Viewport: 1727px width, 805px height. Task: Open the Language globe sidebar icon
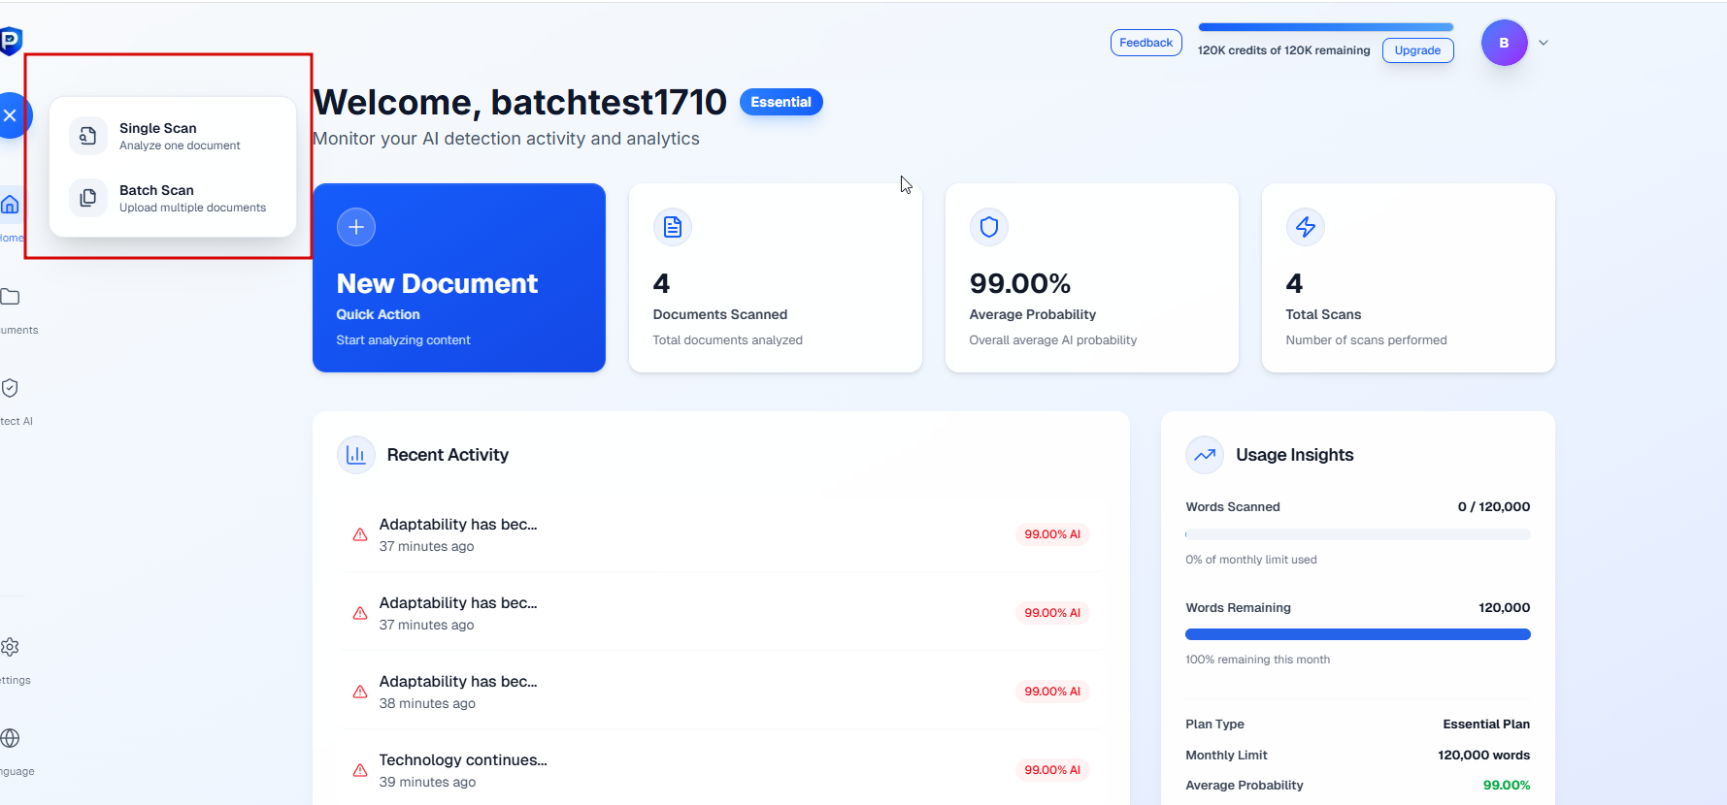pyautogui.click(x=10, y=738)
